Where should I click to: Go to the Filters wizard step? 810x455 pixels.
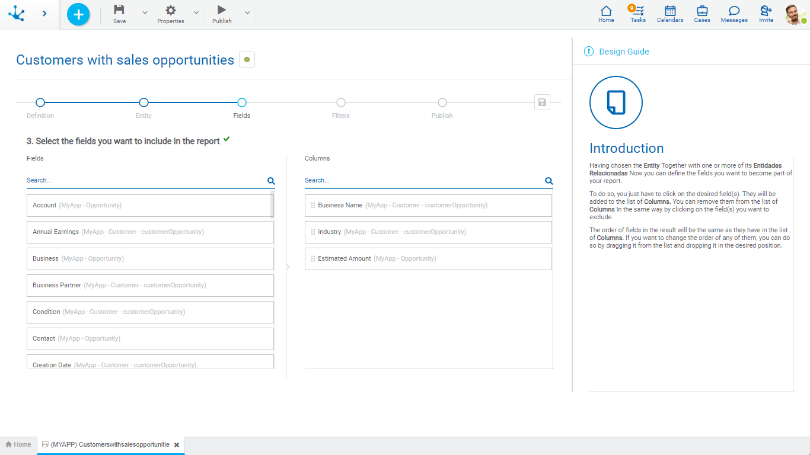point(341,103)
